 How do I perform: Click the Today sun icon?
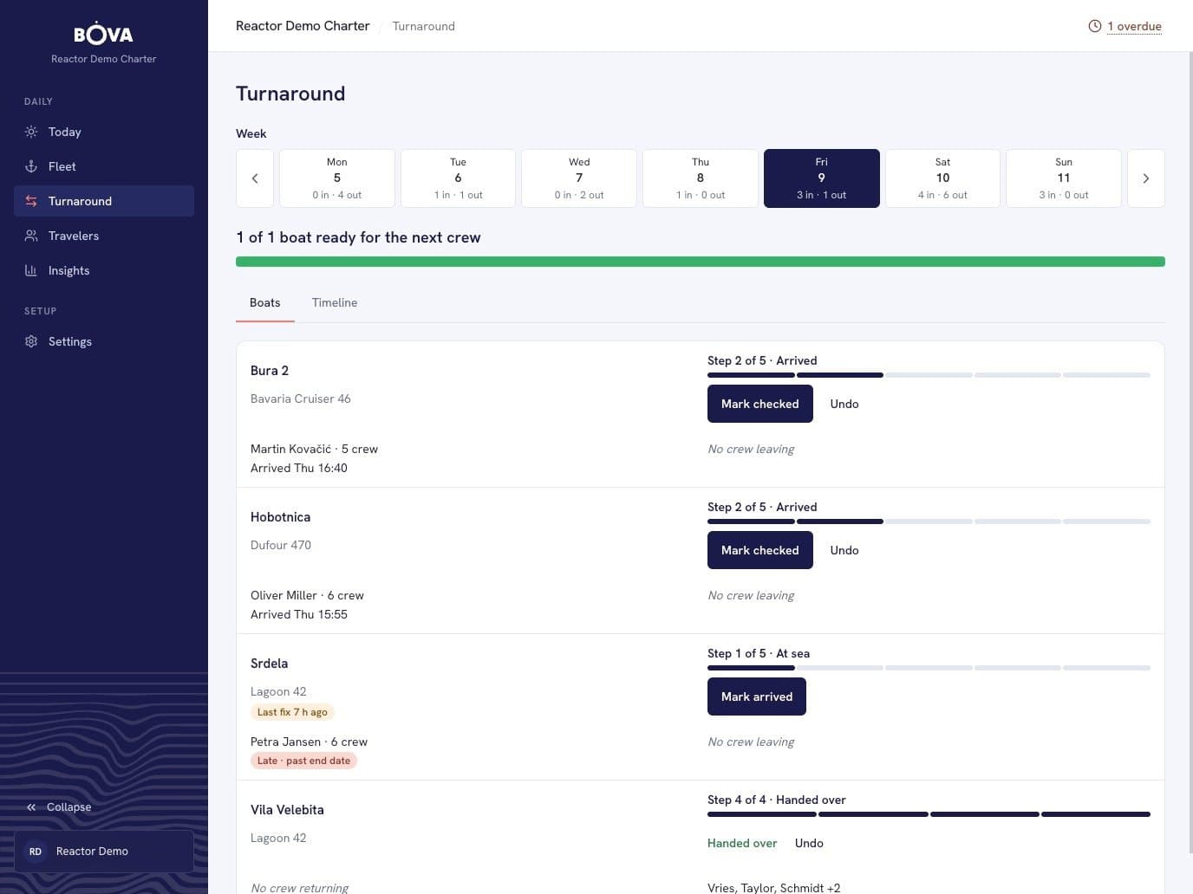(x=31, y=132)
